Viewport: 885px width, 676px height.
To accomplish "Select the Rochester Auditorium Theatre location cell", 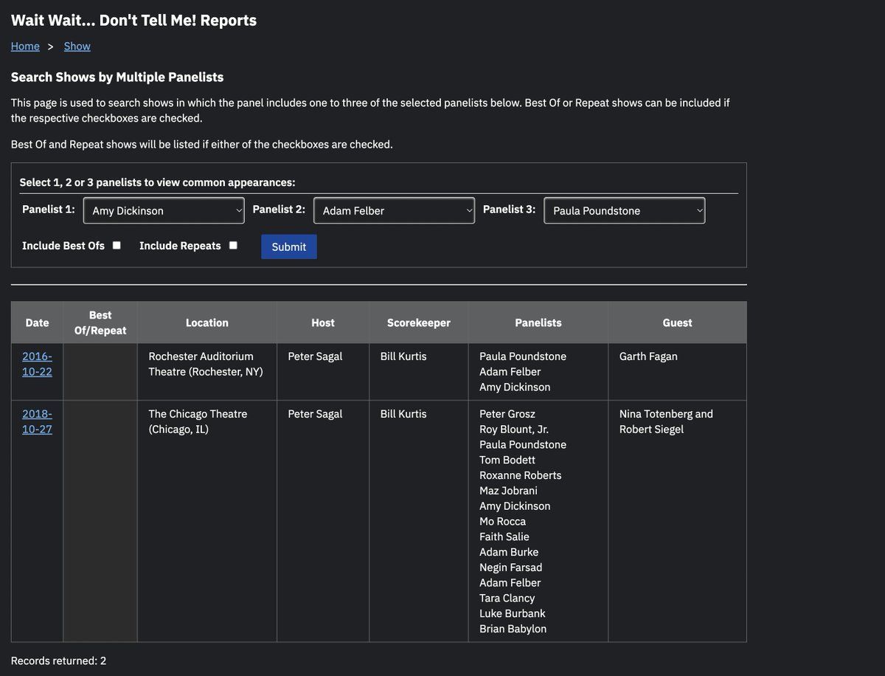I will click(x=207, y=372).
